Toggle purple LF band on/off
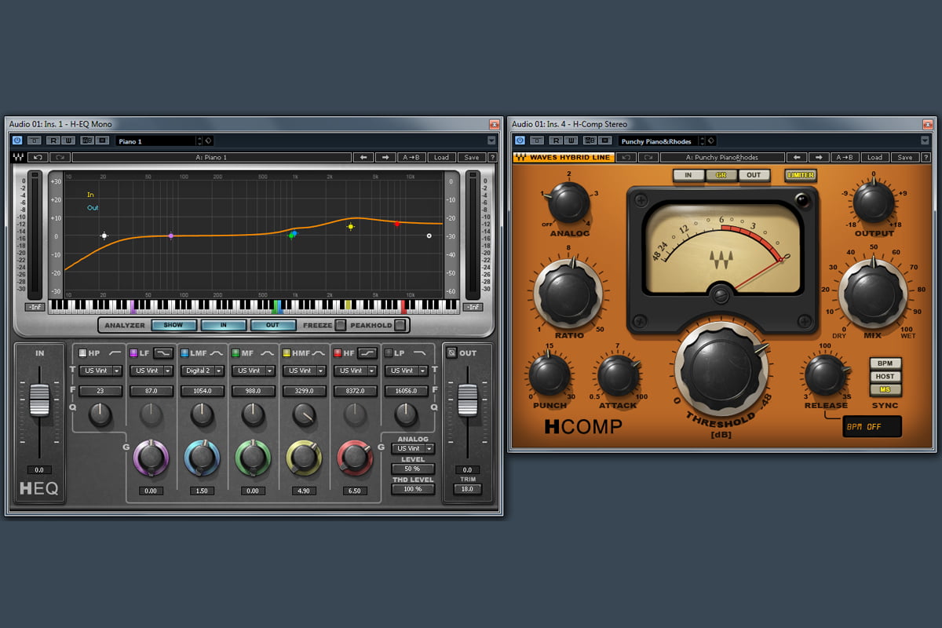Image resolution: width=942 pixels, height=628 pixels. click(133, 353)
